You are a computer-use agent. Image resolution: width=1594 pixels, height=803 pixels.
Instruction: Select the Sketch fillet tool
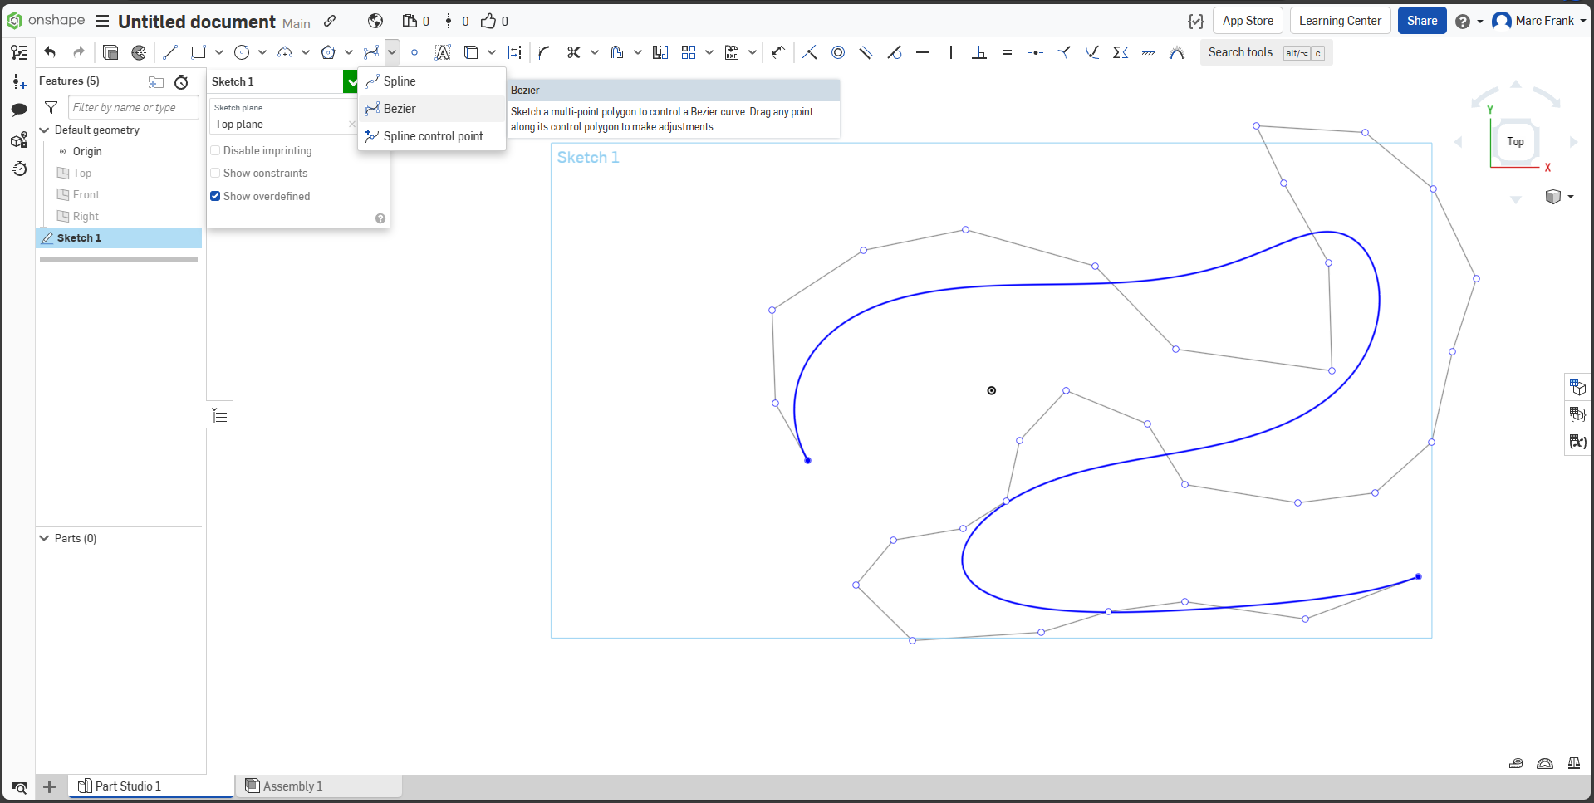(544, 52)
